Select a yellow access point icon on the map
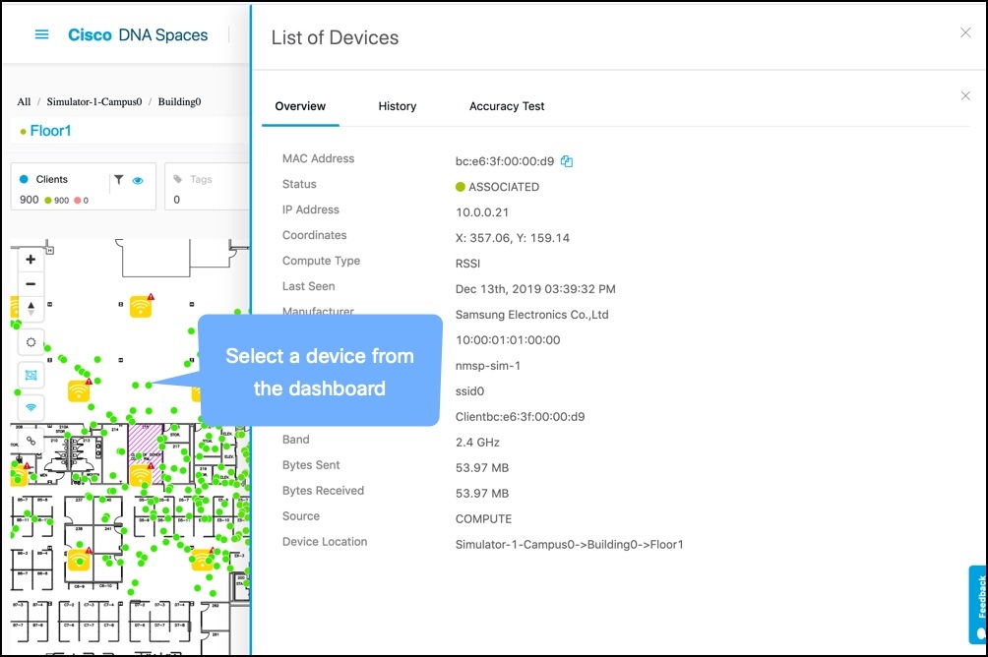The image size is (988, 657). point(140,307)
